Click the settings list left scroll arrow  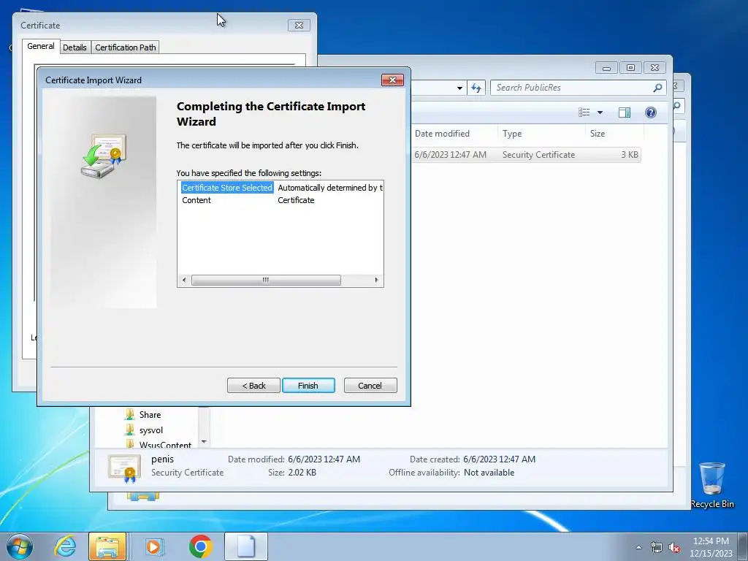(184, 280)
